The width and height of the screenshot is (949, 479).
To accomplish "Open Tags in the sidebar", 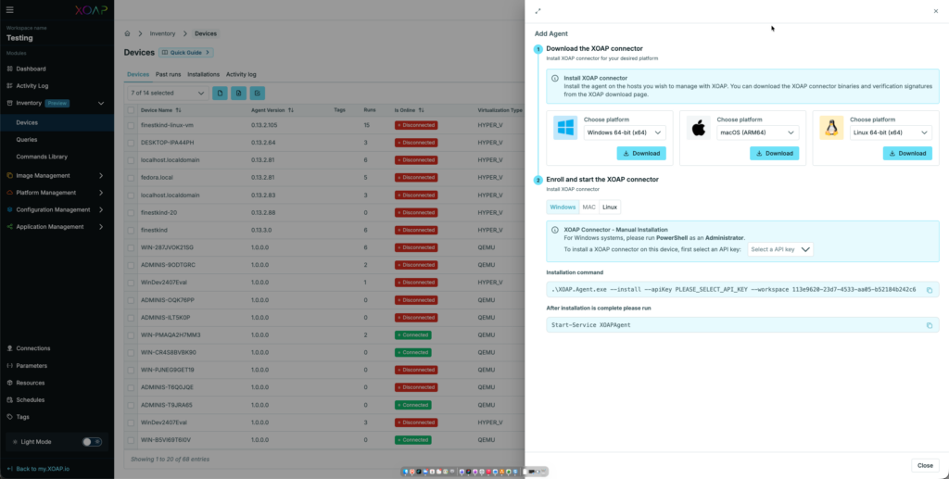I will coord(23,417).
